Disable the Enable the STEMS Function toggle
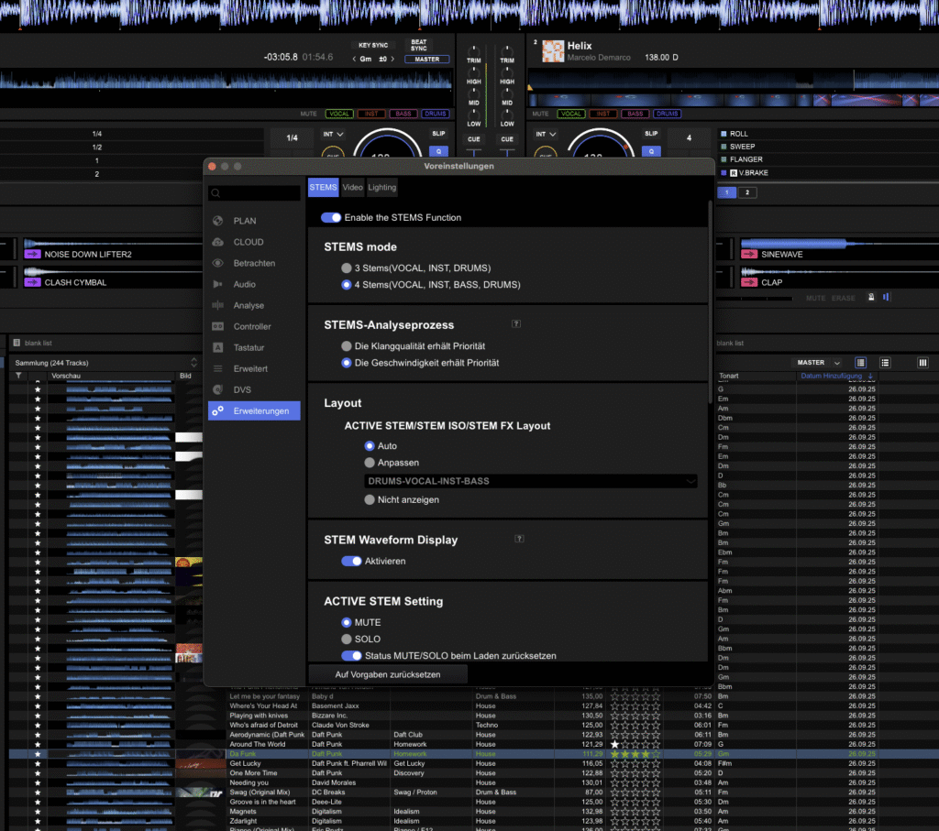 pos(330,217)
